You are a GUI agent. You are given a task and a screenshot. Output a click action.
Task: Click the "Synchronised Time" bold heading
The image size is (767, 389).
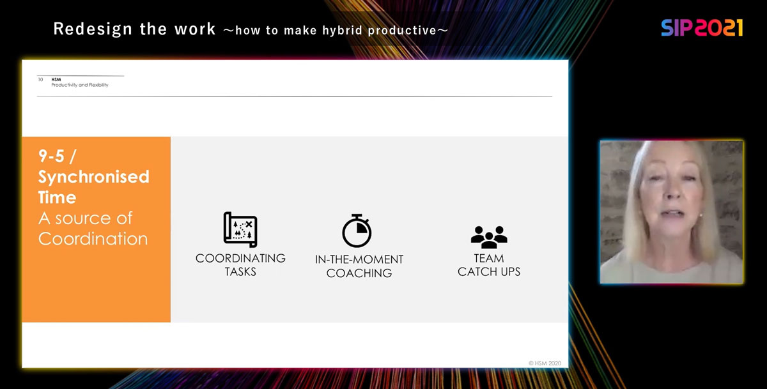point(93,187)
